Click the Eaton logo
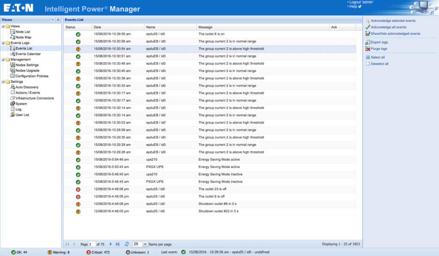This screenshot has width=439, height=256. coord(18,8)
